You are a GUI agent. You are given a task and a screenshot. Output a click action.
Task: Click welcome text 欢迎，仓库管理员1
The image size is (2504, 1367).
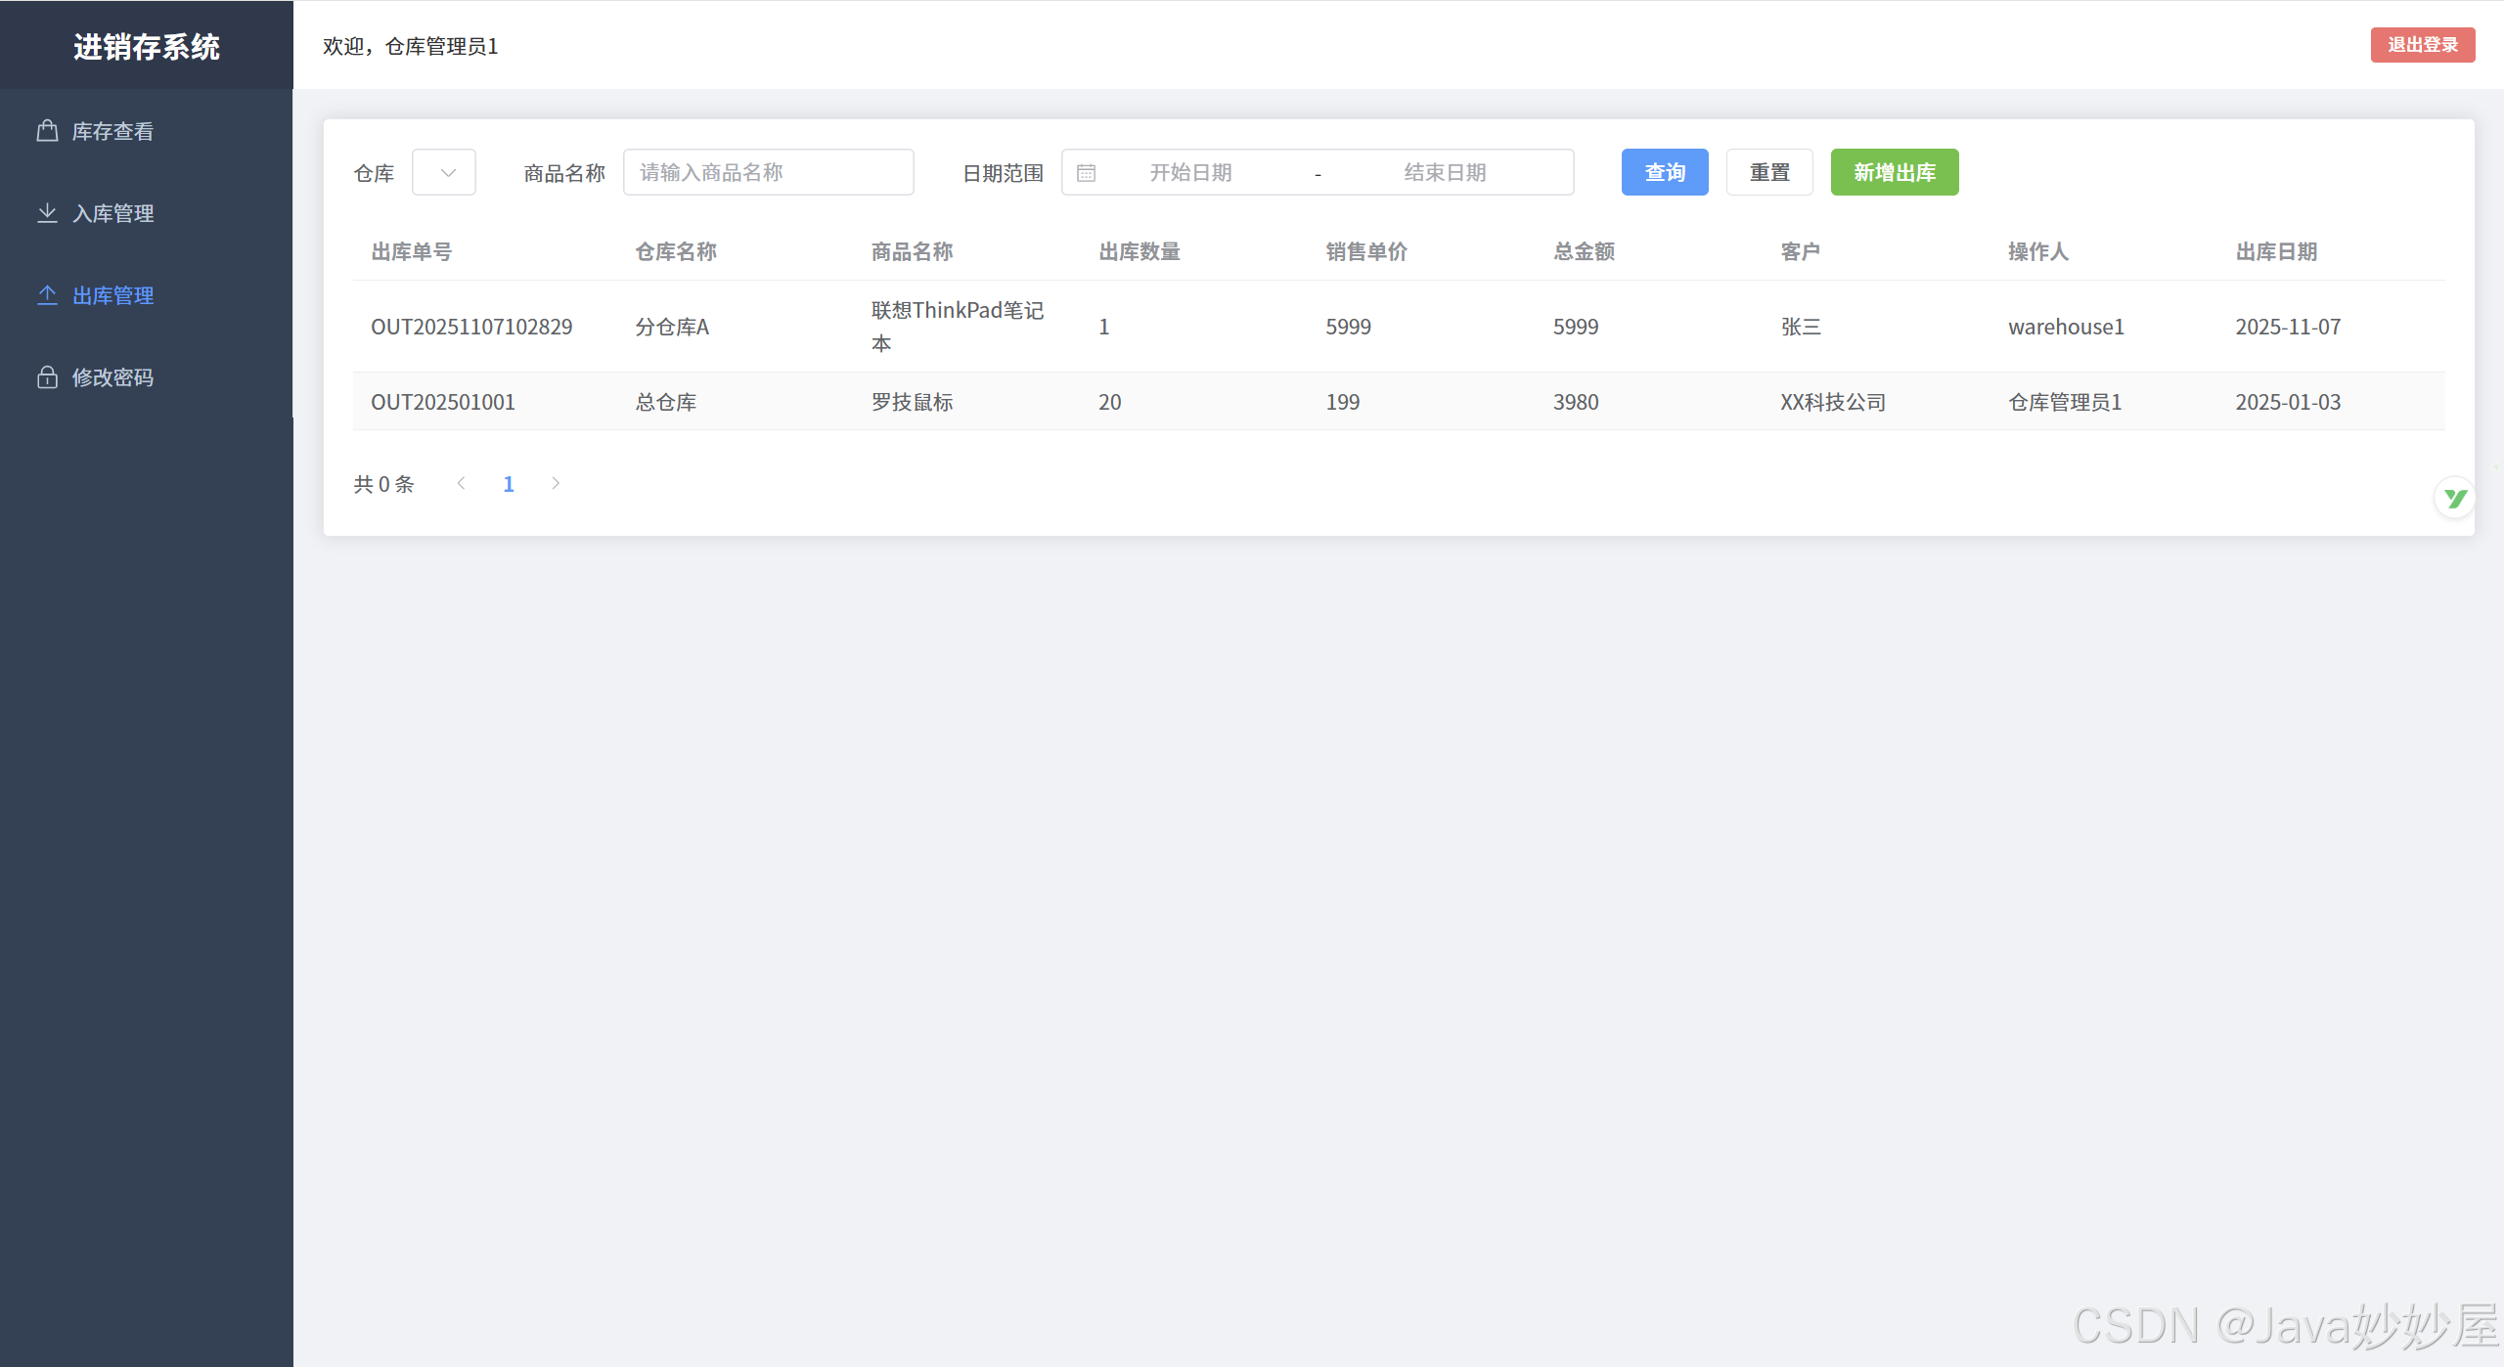[x=411, y=46]
